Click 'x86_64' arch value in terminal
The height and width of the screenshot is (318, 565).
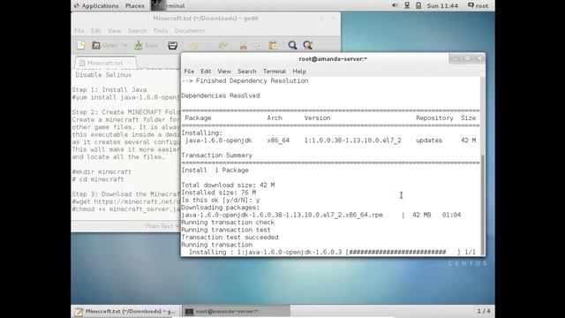(x=278, y=140)
